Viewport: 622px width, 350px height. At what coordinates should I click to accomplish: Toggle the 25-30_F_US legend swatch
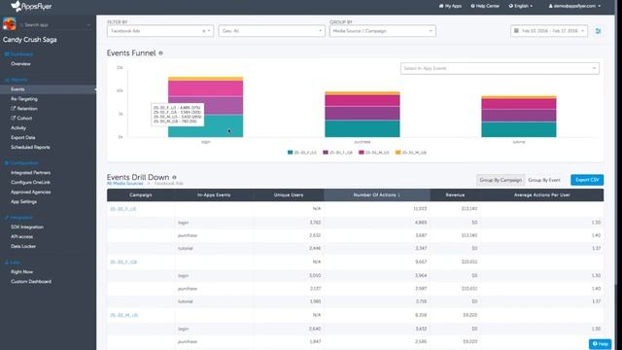(290, 153)
